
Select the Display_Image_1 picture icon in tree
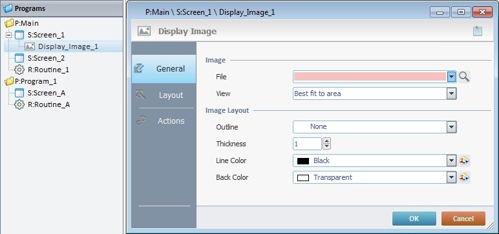coord(30,46)
